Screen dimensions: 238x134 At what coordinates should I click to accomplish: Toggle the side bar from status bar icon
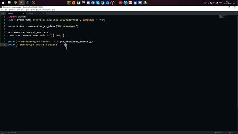click(x=3, y=133)
